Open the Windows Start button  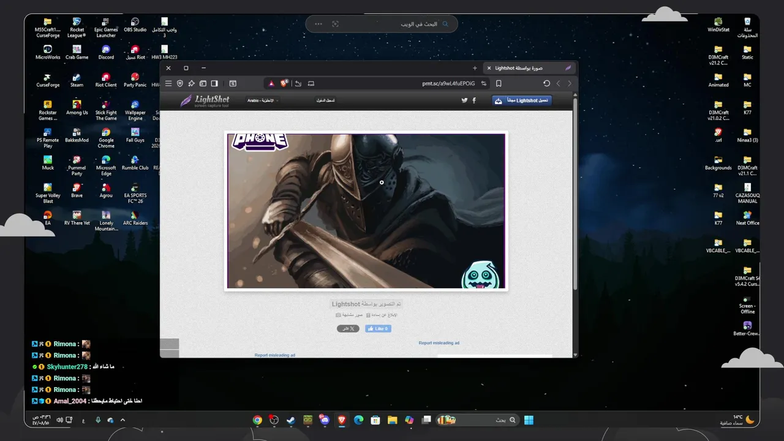click(529, 420)
